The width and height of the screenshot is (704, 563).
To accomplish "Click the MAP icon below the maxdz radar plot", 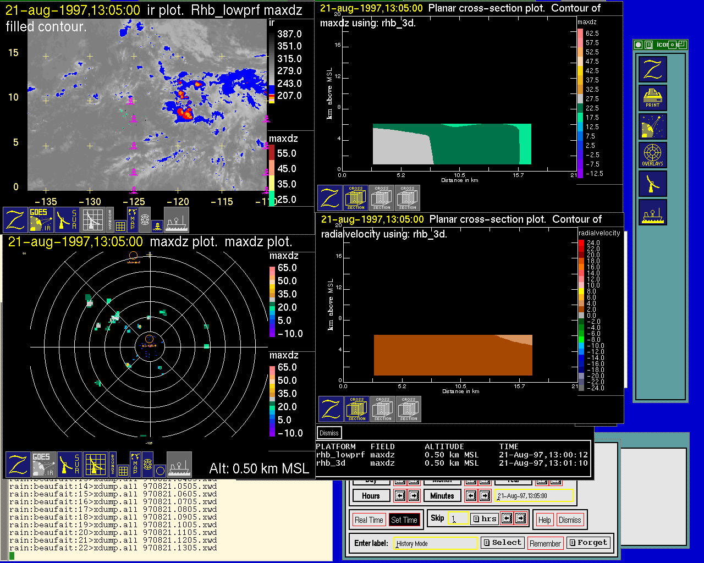I will 135,464.
